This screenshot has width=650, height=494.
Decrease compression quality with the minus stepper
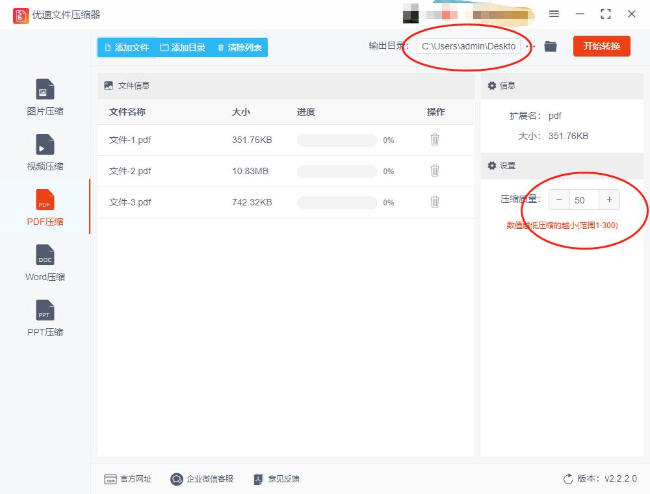click(x=559, y=200)
